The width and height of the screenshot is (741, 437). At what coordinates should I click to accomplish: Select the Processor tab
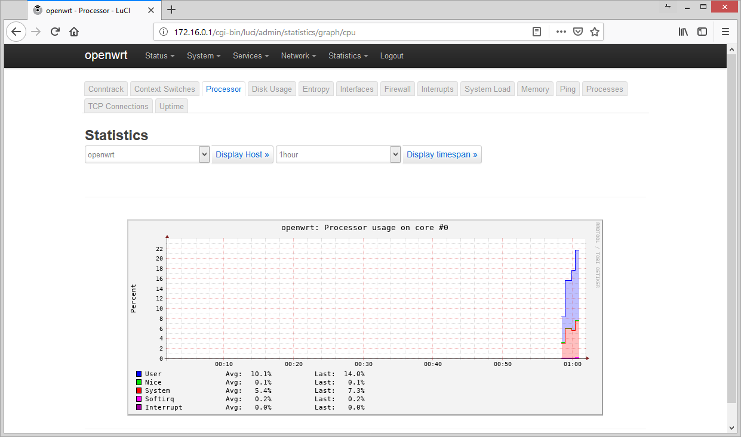point(224,89)
